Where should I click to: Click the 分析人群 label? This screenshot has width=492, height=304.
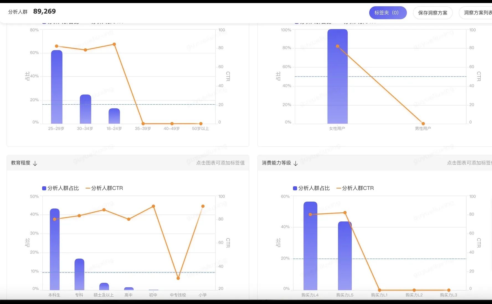pos(18,12)
